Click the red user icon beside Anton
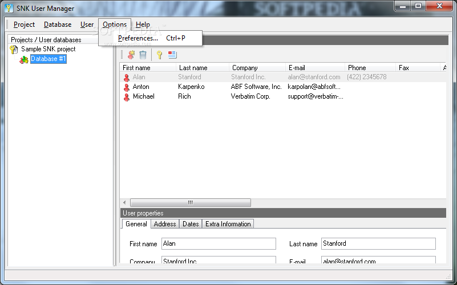The image size is (457, 285). [127, 87]
